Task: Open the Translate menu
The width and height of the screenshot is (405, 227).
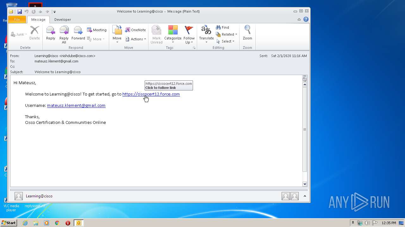Action: point(206,35)
